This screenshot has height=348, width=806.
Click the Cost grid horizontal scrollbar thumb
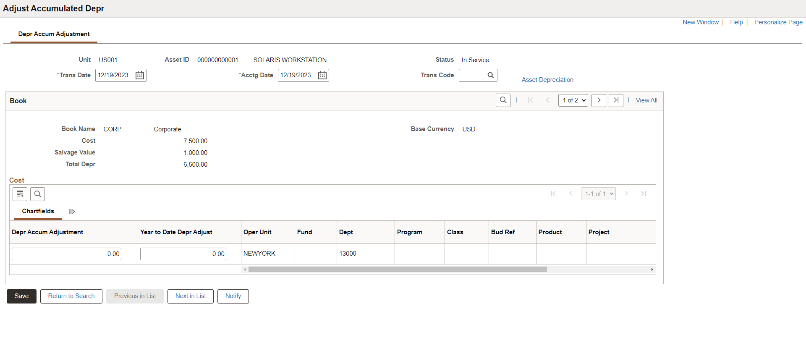point(398,270)
